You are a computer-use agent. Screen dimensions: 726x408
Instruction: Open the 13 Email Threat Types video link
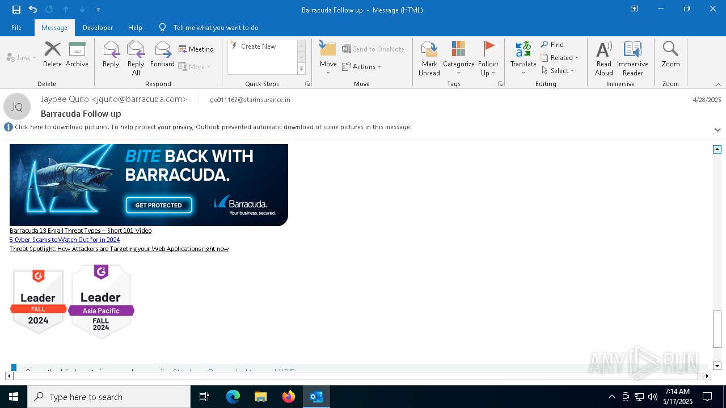coord(81,231)
